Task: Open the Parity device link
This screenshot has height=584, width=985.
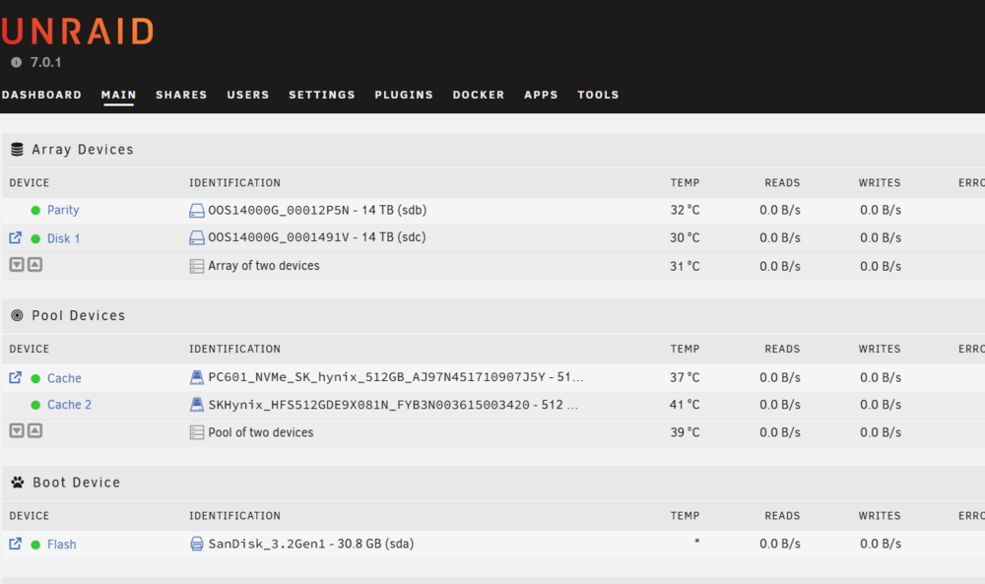Action: click(x=63, y=210)
